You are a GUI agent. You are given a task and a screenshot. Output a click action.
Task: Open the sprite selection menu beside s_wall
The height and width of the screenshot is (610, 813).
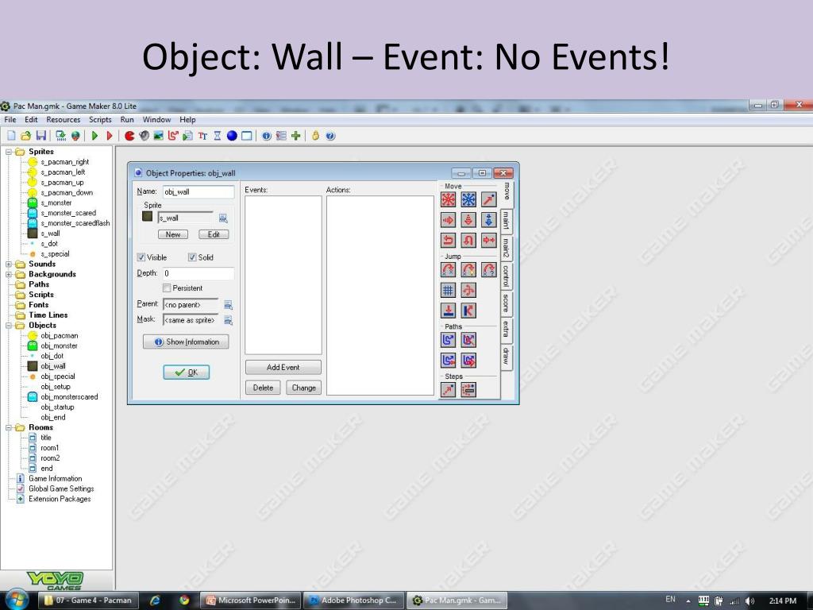coord(223,218)
